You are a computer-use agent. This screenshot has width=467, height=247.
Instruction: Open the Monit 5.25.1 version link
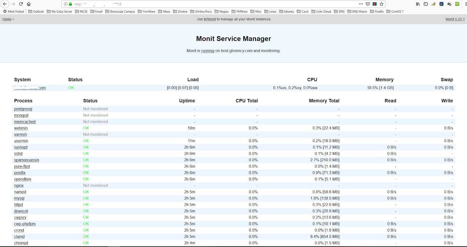pyautogui.click(x=455, y=19)
